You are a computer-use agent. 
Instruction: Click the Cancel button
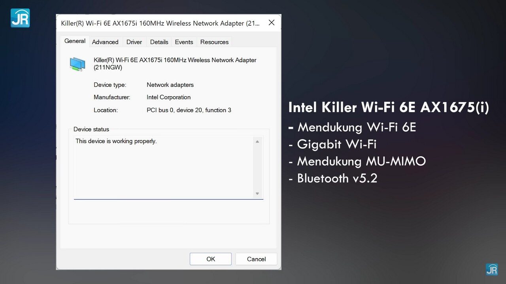coord(256,259)
